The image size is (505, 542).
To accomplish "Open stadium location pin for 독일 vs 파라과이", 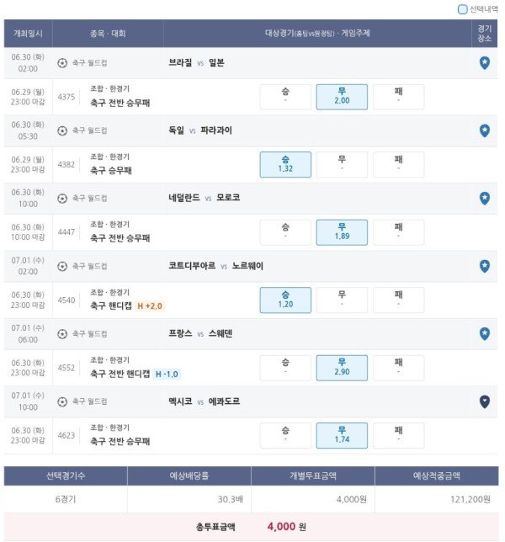I will pyautogui.click(x=484, y=130).
